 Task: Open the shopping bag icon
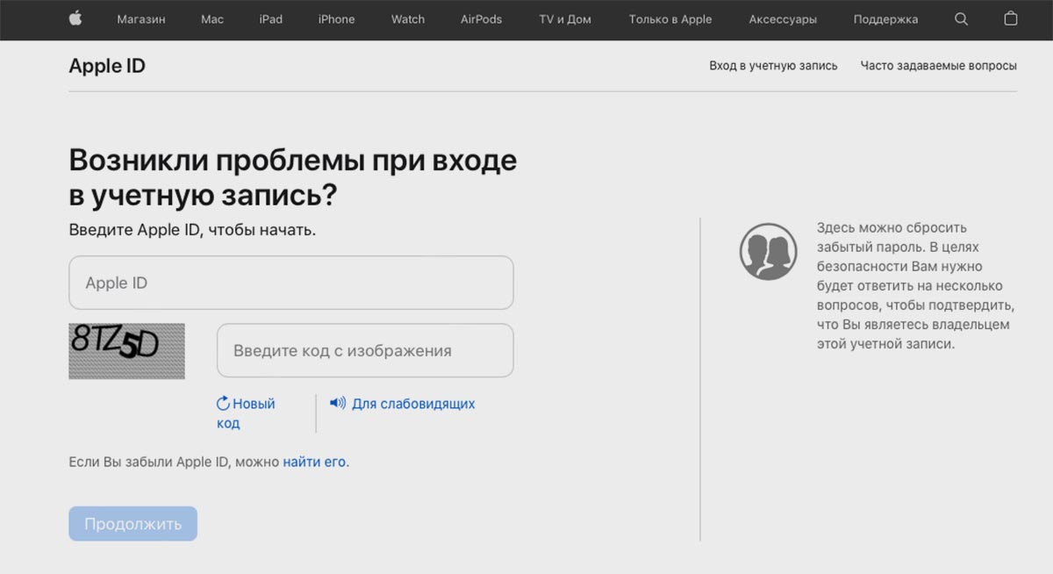1011,18
